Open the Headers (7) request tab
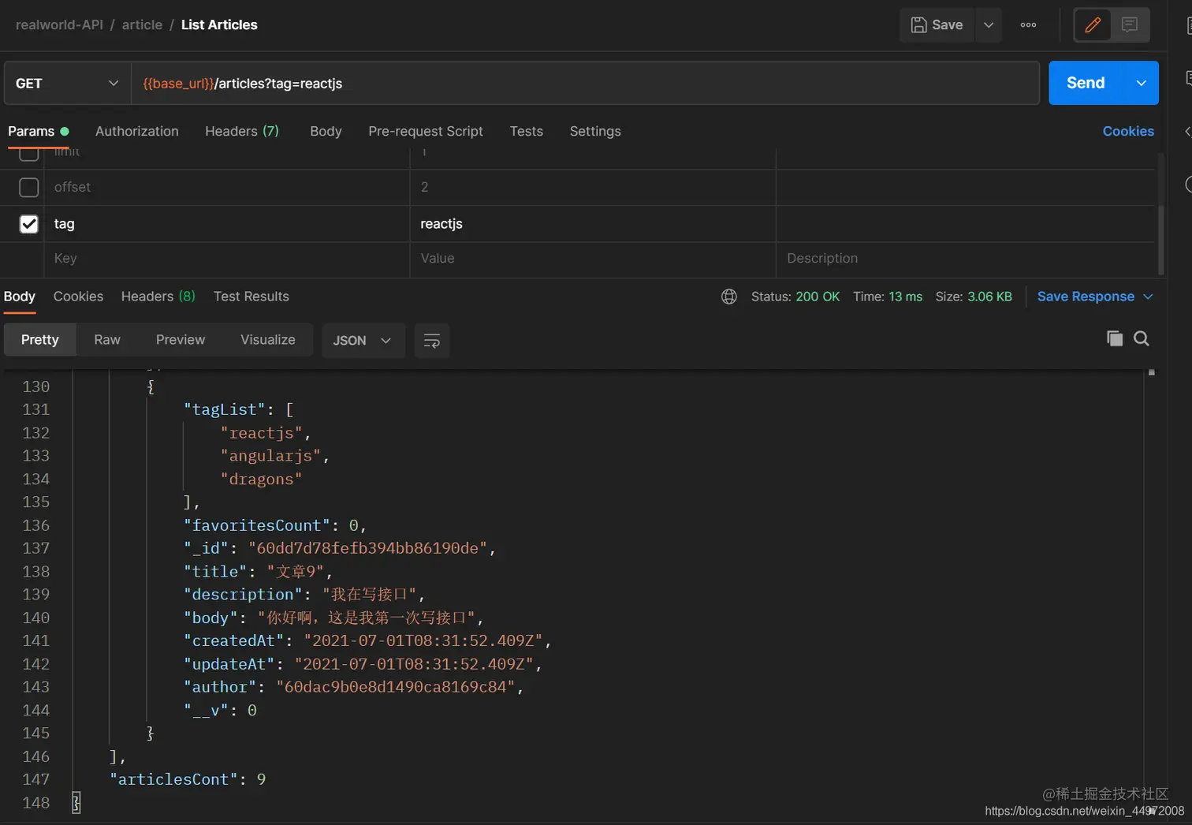The image size is (1192, 825). tap(242, 131)
